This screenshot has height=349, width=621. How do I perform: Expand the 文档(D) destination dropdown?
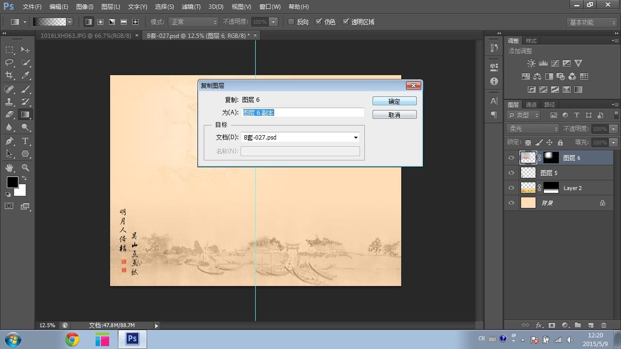point(356,138)
